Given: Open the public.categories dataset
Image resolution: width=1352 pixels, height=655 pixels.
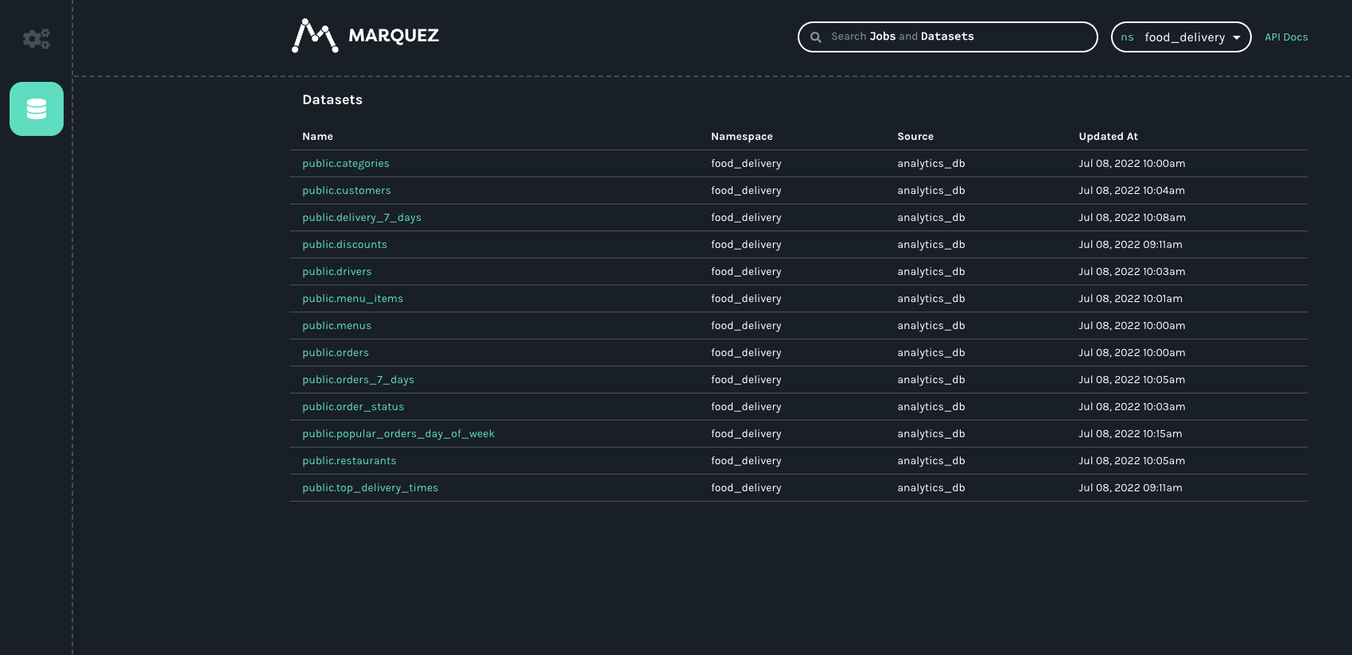Looking at the screenshot, I should (x=346, y=164).
